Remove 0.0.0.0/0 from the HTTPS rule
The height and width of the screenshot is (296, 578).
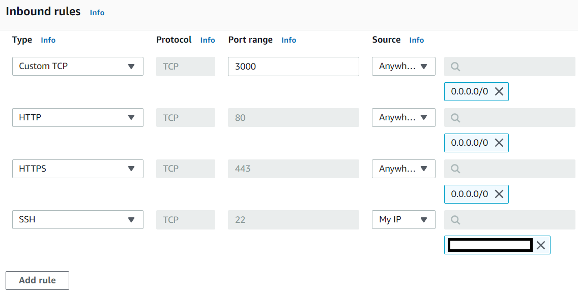499,194
